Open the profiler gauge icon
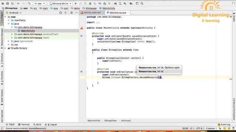This screenshot has height=132, width=236. [100, 3]
